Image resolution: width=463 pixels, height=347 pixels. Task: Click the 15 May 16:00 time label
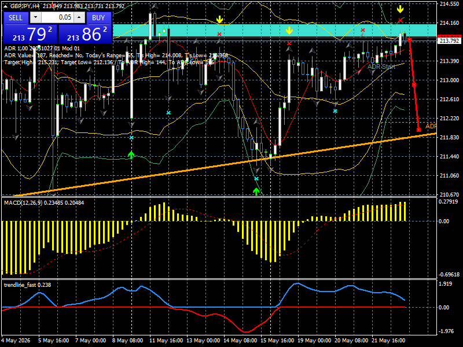(x=278, y=341)
